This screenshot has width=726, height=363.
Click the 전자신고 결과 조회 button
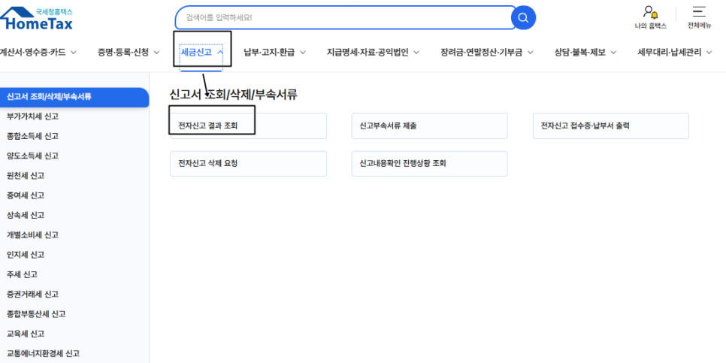point(248,126)
